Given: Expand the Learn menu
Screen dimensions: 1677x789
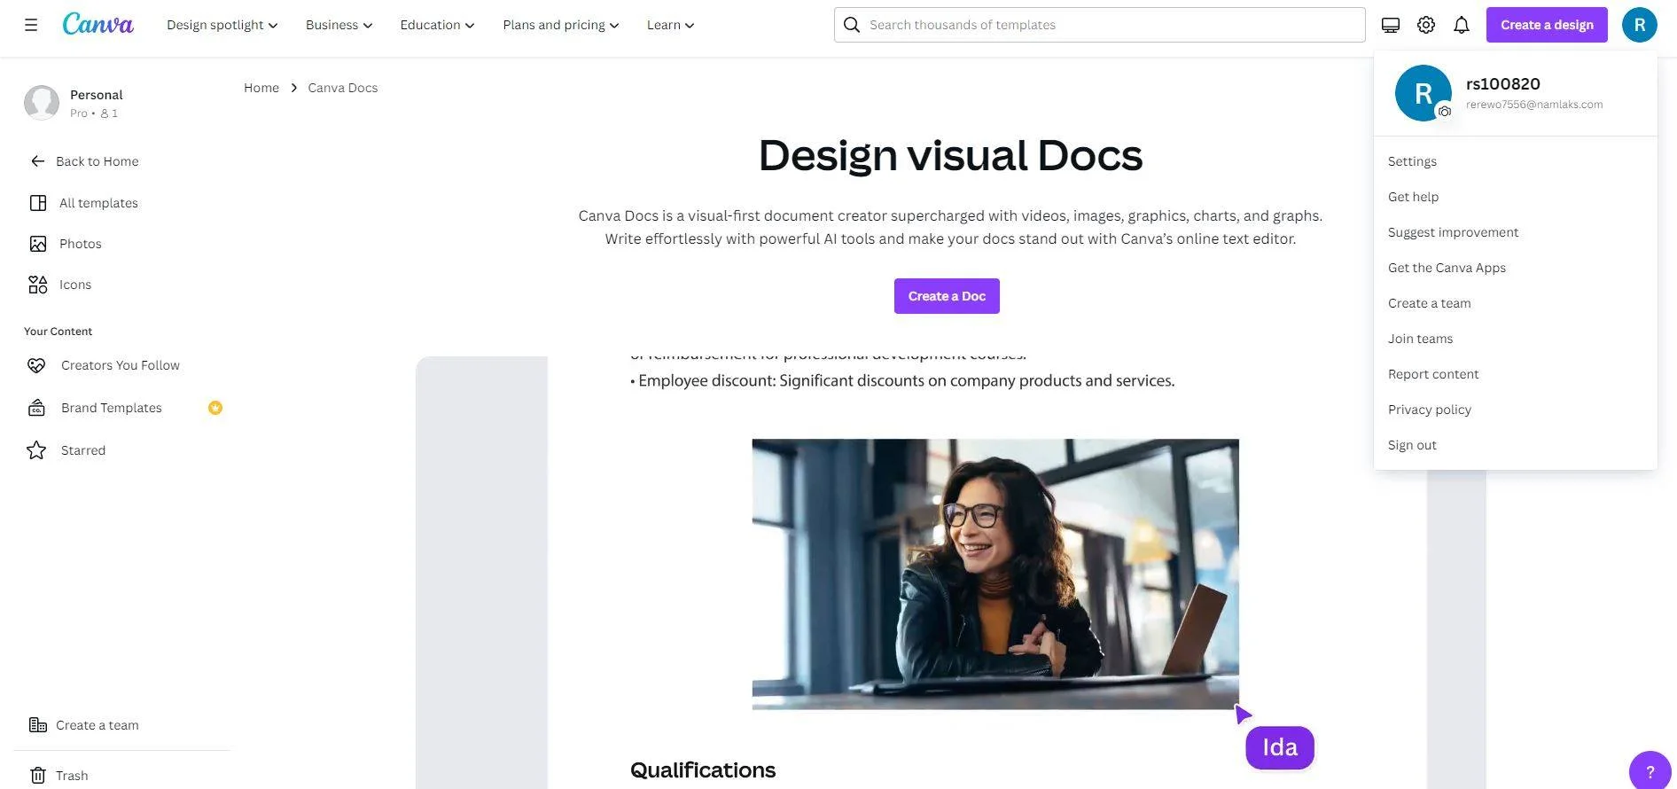Looking at the screenshot, I should [671, 25].
